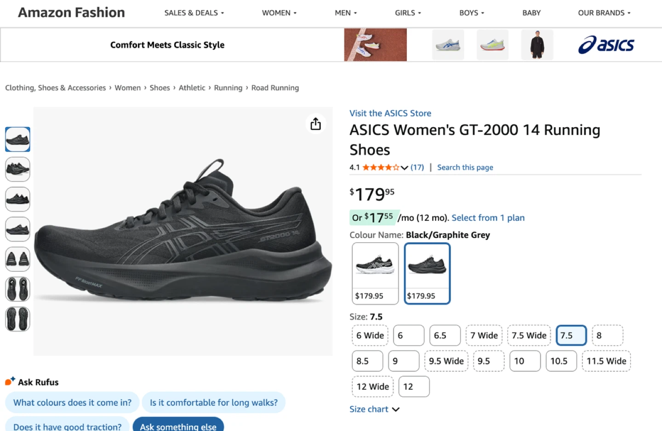The height and width of the screenshot is (431, 662).
Task: Select size 7 Wide
Action: (x=484, y=335)
